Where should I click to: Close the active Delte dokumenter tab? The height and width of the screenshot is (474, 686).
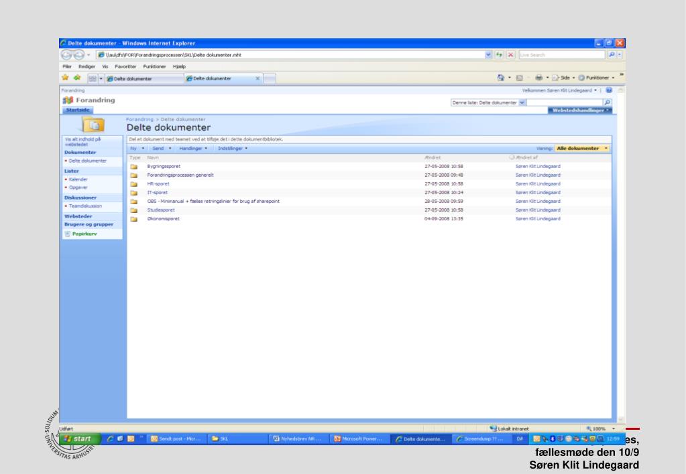[258, 78]
